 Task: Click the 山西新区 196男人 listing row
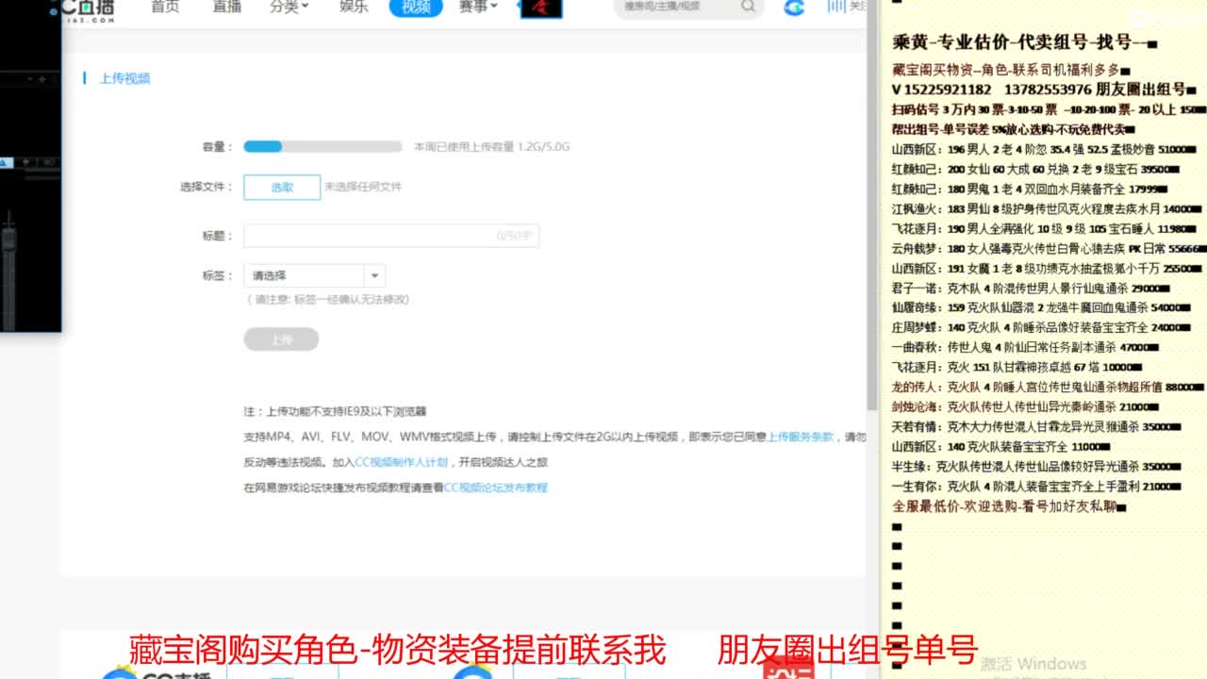[x=1043, y=149]
